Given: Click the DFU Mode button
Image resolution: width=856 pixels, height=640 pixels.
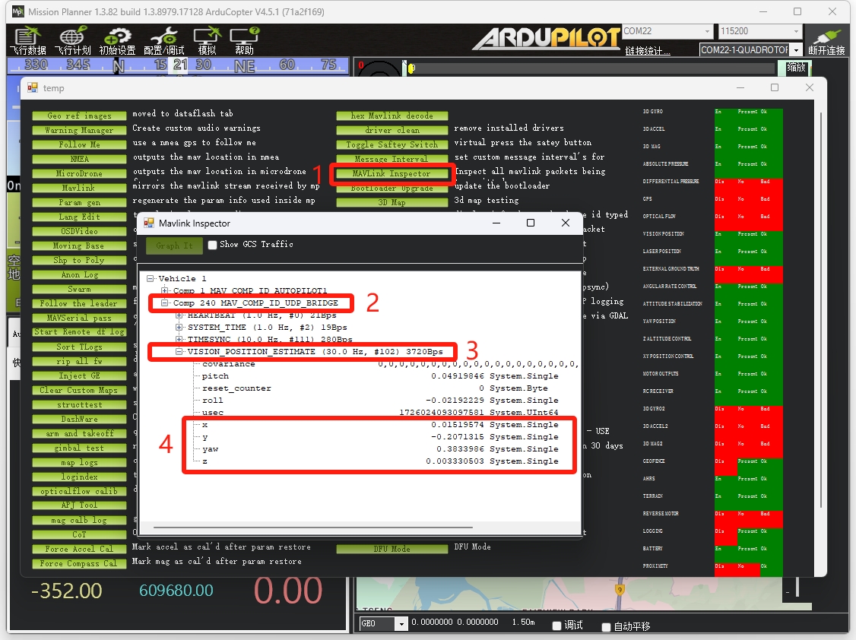Looking at the screenshot, I should click(x=392, y=549).
